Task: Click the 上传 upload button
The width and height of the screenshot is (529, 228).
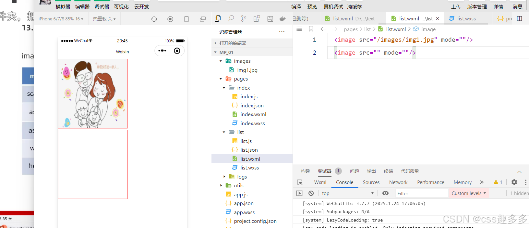Action: point(456,6)
